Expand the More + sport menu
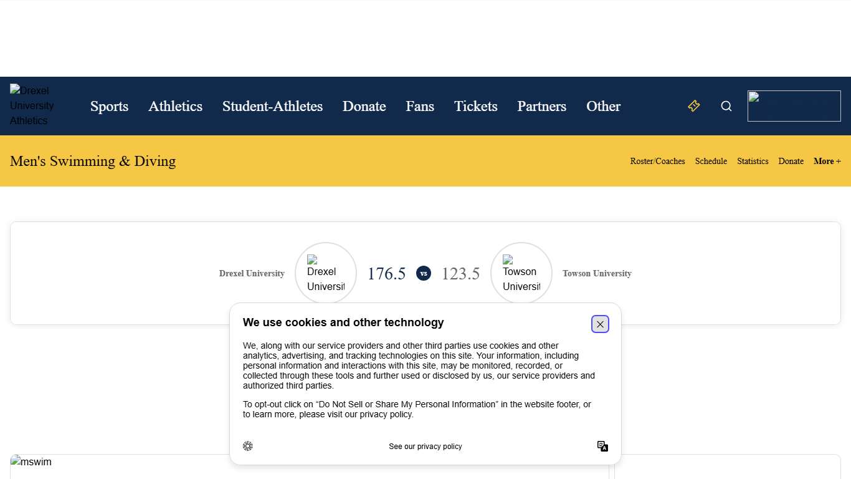Viewport: 851px width, 479px height. (x=827, y=161)
